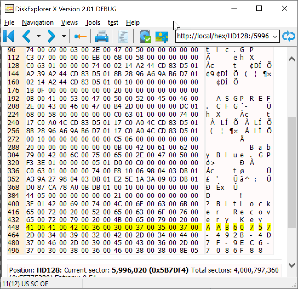Click the document report view icon
Image resolution: width=298 pixels, height=289 pixels.
(123, 36)
